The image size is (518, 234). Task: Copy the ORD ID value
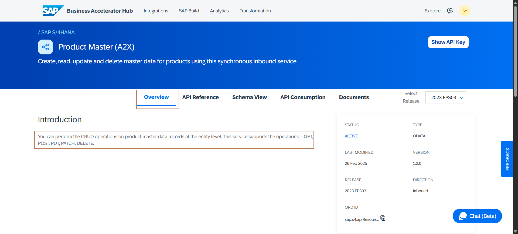pyautogui.click(x=383, y=218)
